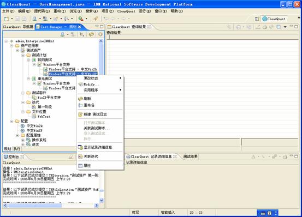Switch to the ClearQuest 导航器 tab
302x217 pixels.
click(18, 27)
